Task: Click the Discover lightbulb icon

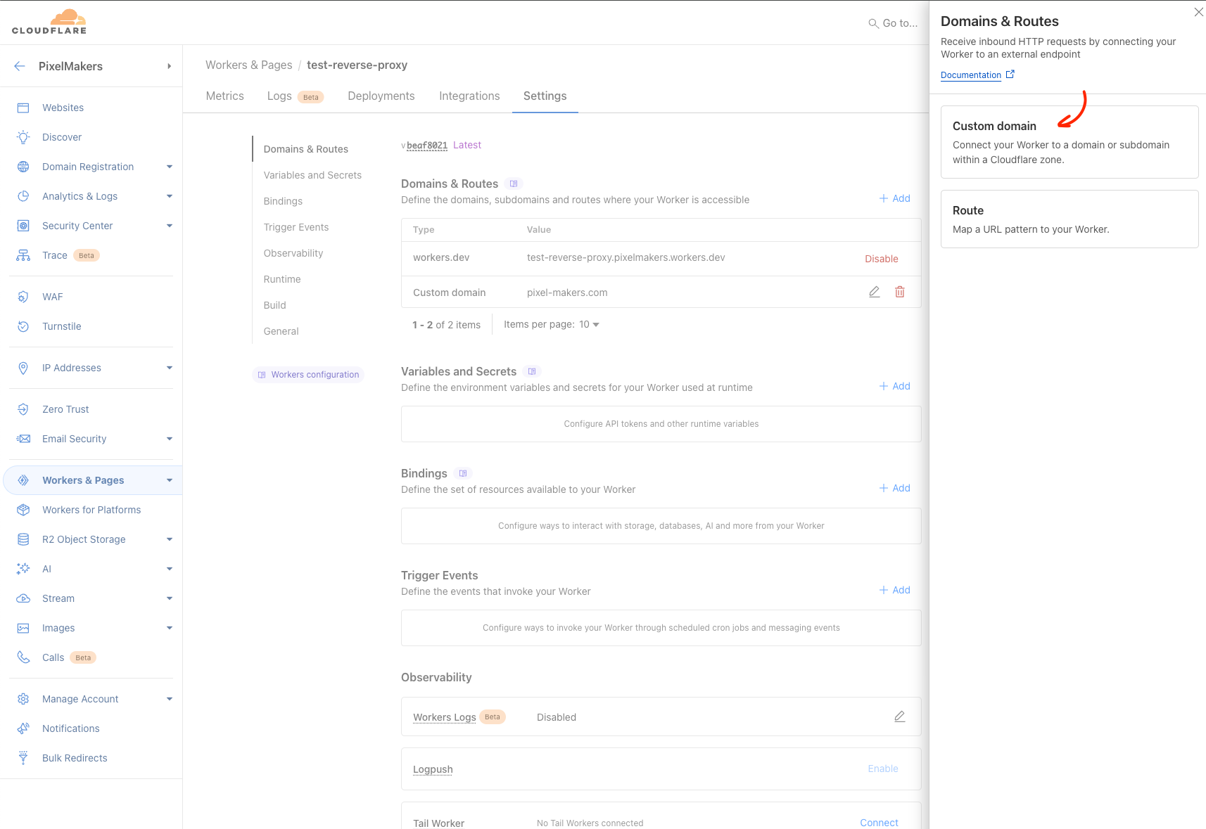Action: pyautogui.click(x=23, y=137)
